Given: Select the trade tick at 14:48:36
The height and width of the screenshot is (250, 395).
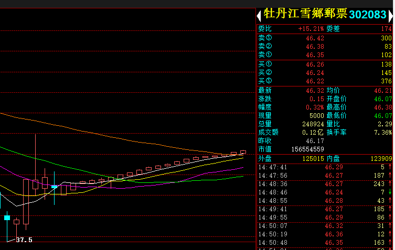Looking at the screenshot, I should (x=325, y=184).
